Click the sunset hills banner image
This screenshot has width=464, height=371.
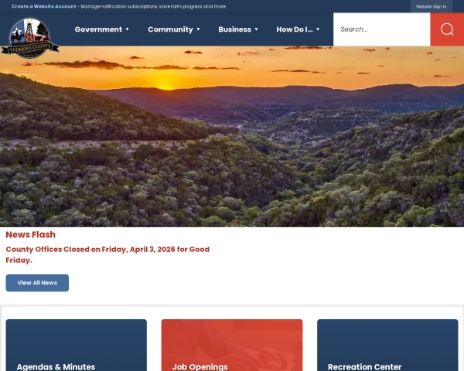pos(232,137)
